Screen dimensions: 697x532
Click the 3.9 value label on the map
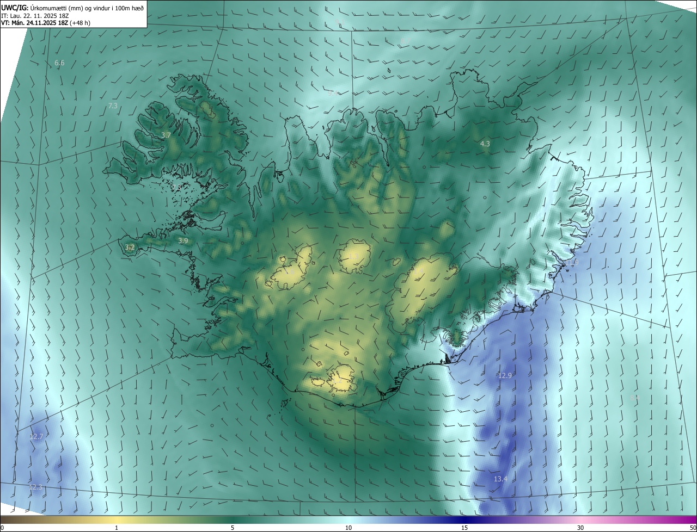tap(183, 240)
